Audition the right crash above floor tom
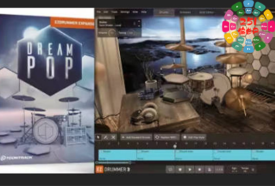The width and height of the screenshot is (275, 186). pos(231,58)
